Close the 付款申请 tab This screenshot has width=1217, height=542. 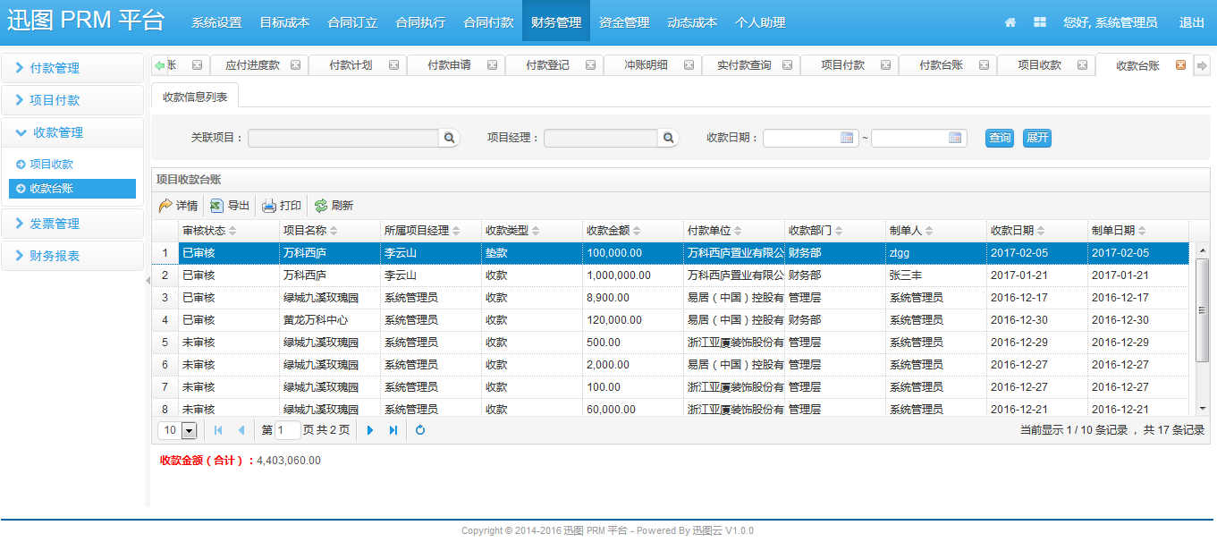(x=492, y=65)
